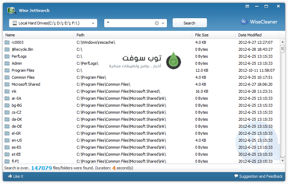The width and height of the screenshot is (288, 184).
Task: Click date 2012-10-11 11:58:07
Action: coord(256,70)
